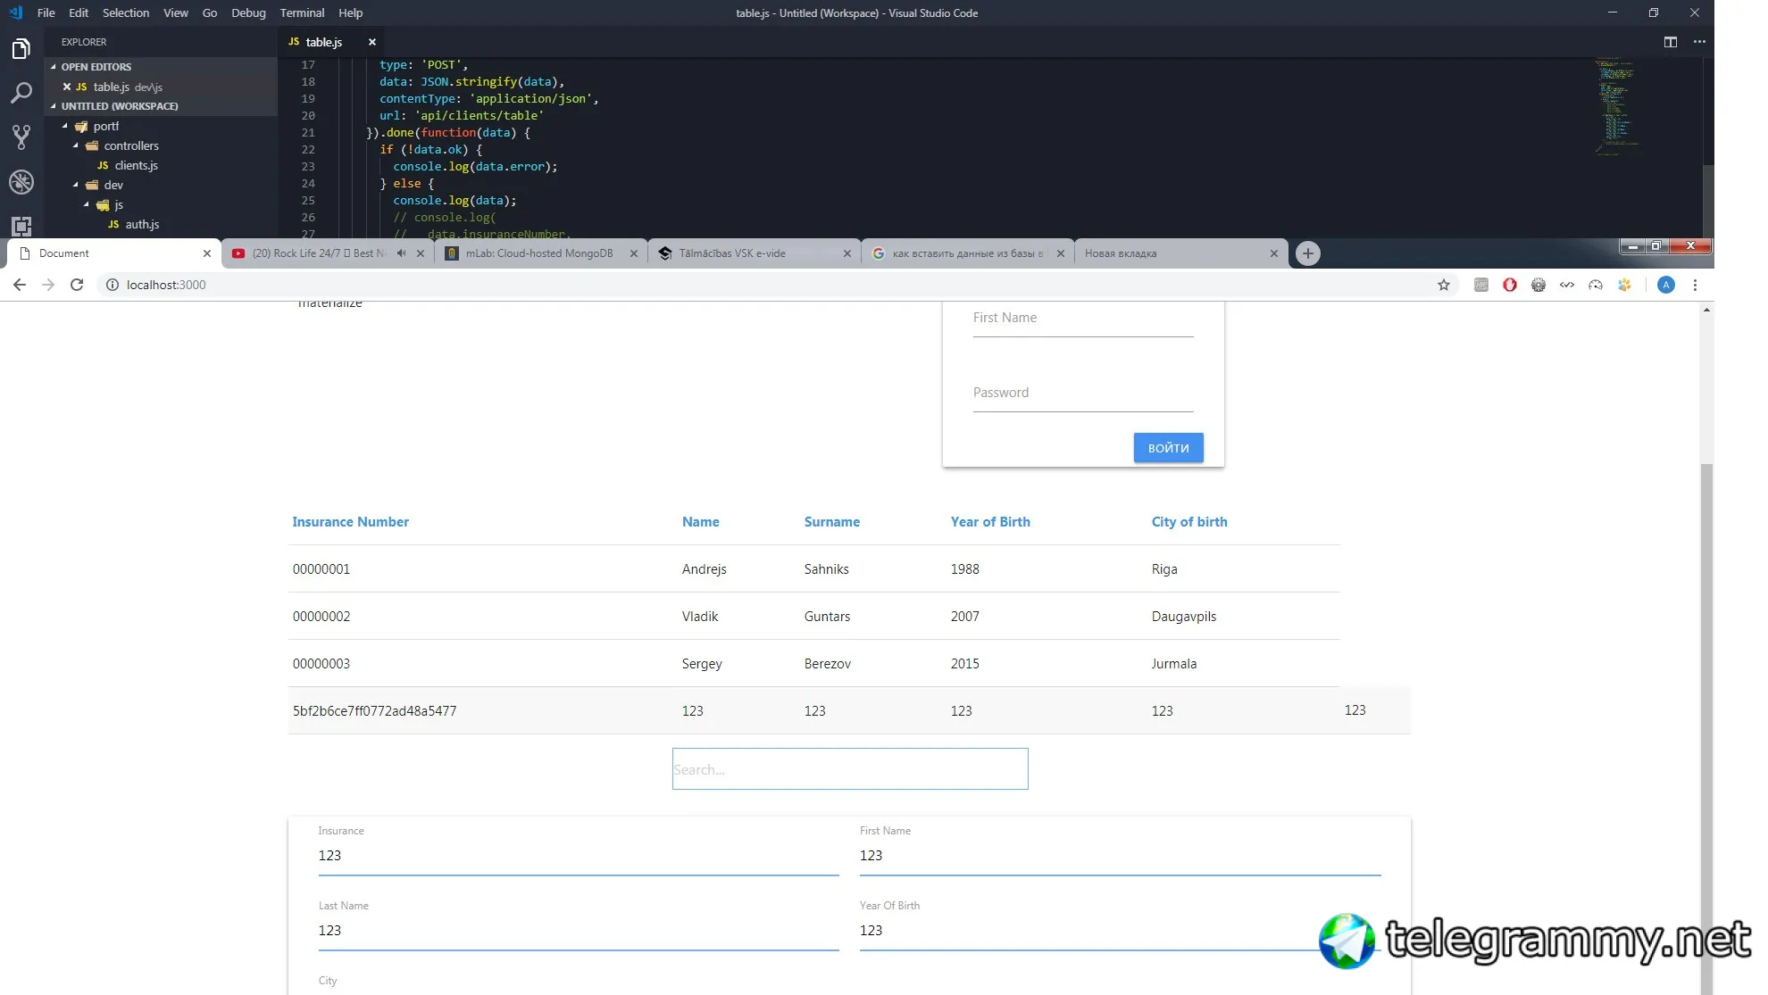The image size is (1768, 995).
Task: Open the Terminal menu
Action: [x=302, y=12]
